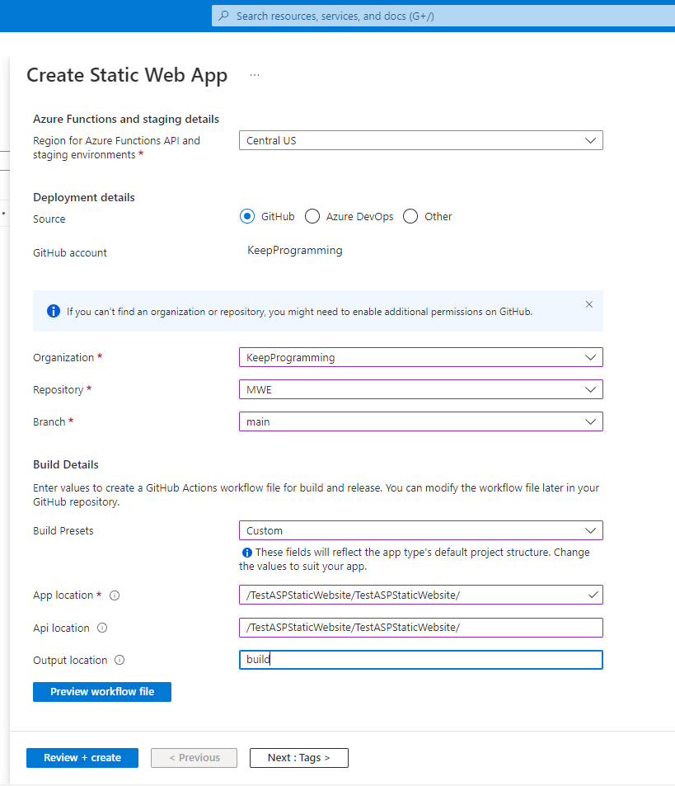Open the Branch dropdown showing main
Image resolution: width=675 pixels, height=786 pixels.
pos(421,421)
